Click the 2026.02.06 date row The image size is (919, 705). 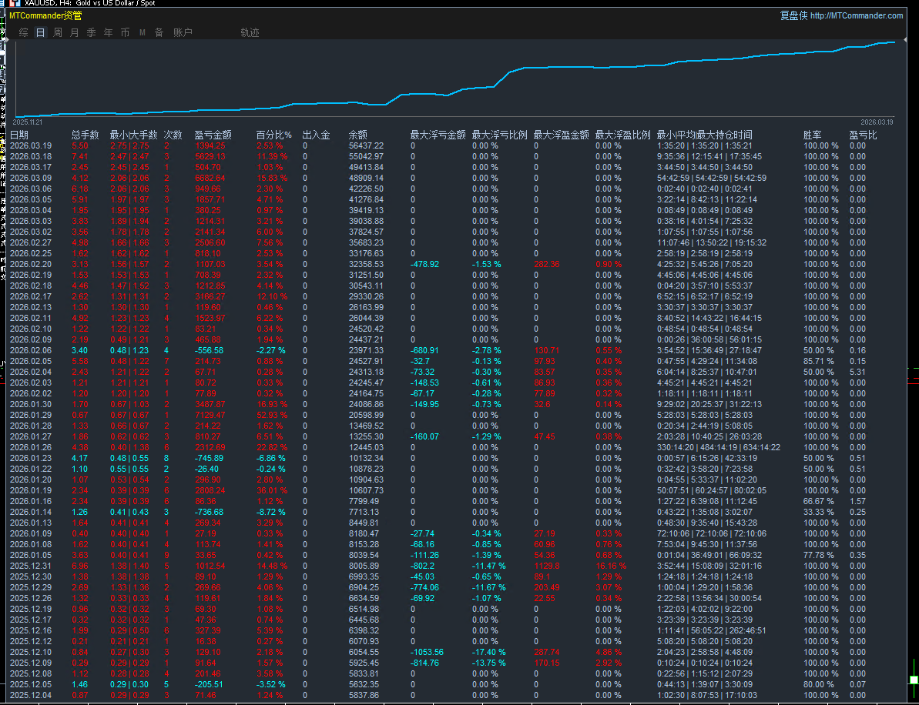30,350
